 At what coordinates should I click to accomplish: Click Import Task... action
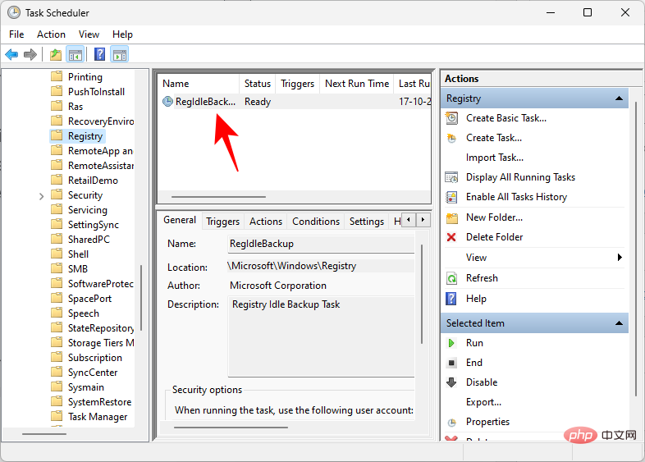tap(495, 158)
